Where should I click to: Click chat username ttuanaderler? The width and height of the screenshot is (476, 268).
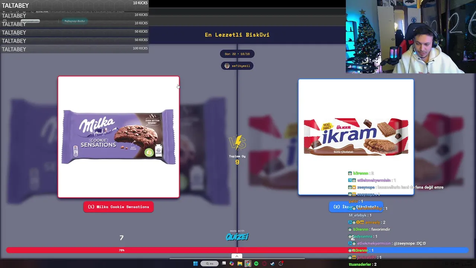[360, 264]
